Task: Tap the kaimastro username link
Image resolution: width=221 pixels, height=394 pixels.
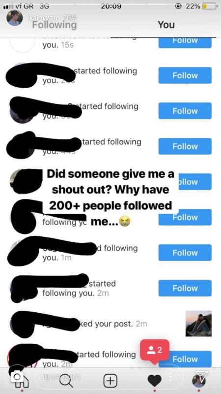Action: [x=44, y=18]
